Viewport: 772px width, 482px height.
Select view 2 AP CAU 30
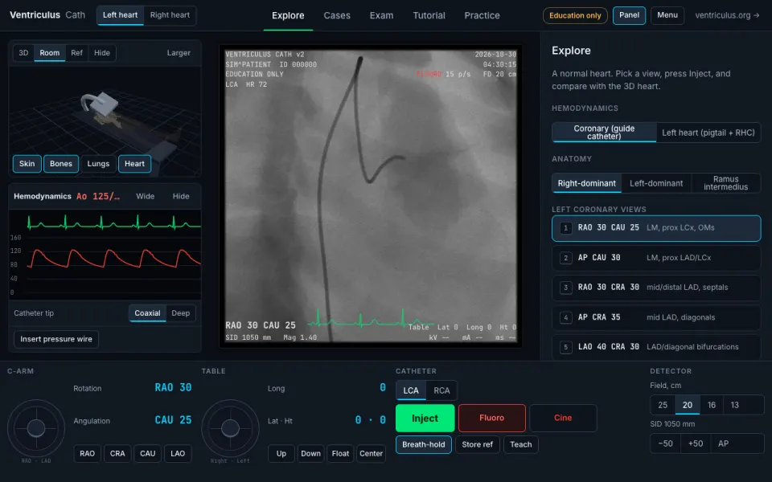coord(656,258)
